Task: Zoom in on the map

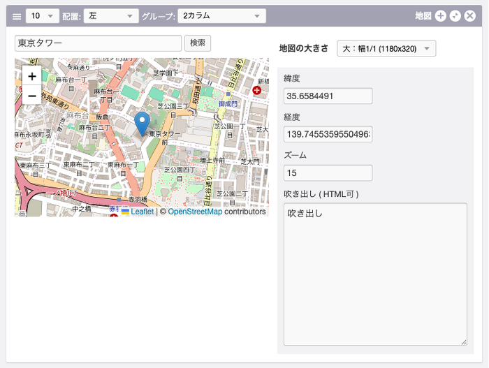Action: [32, 76]
